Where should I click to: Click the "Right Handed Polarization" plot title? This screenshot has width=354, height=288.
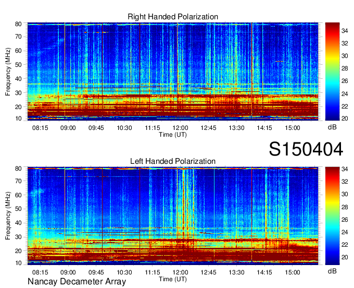[x=173, y=17]
